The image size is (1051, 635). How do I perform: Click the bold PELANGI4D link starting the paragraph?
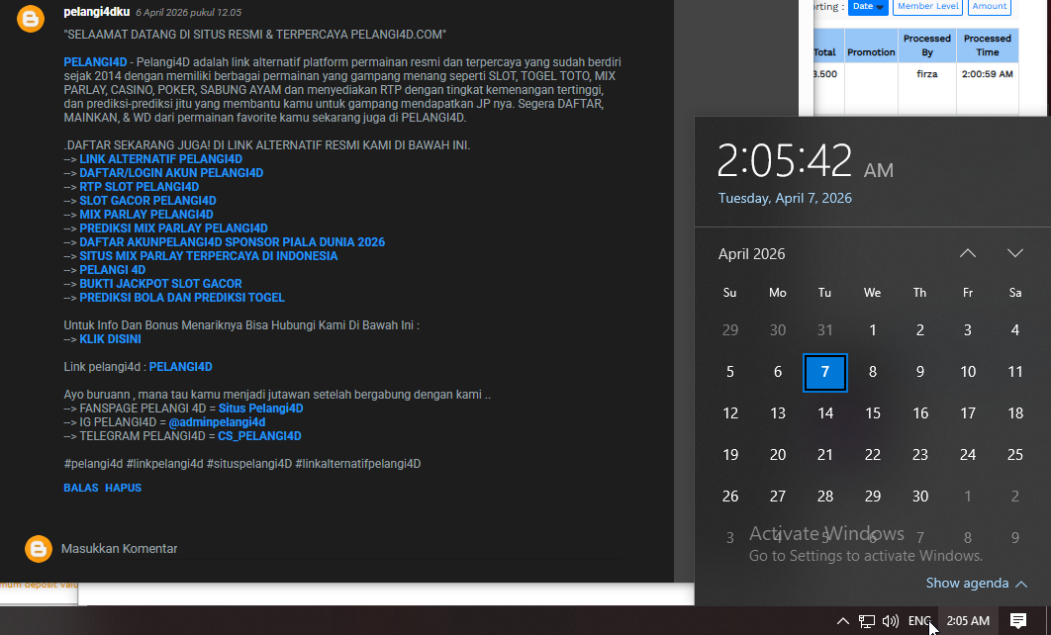(95, 62)
